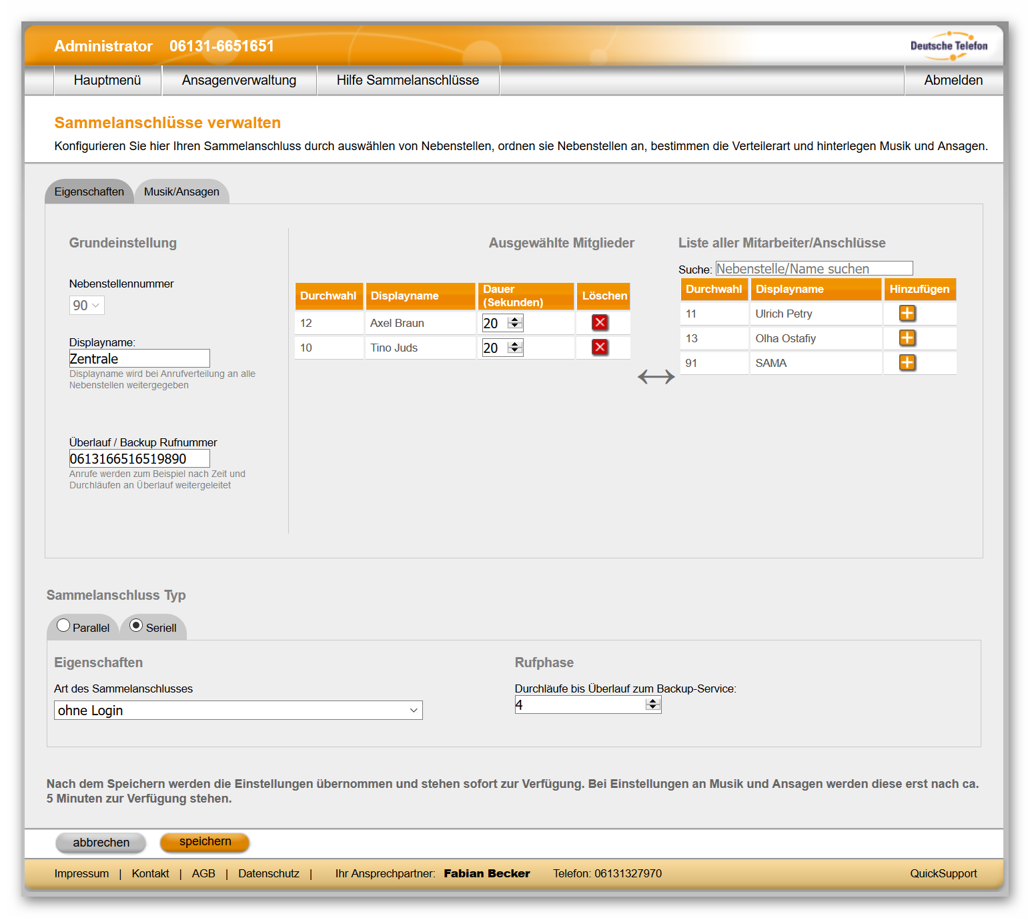Switch to the Musik/Ansagen tab
This screenshot has height=918, width=1030.
click(181, 191)
